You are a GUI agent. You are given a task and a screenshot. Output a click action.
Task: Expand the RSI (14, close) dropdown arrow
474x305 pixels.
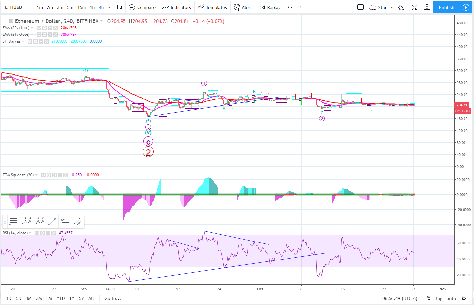click(x=30, y=233)
